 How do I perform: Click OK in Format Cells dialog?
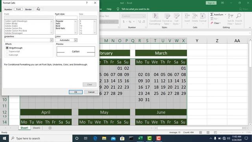point(76,92)
